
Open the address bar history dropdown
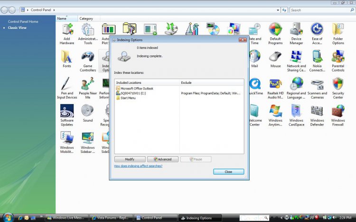pyautogui.click(x=278, y=10)
